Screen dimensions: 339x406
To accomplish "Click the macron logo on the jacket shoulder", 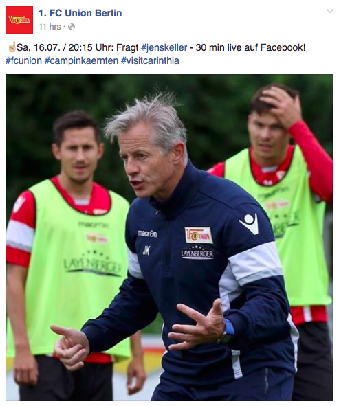I will 249,224.
